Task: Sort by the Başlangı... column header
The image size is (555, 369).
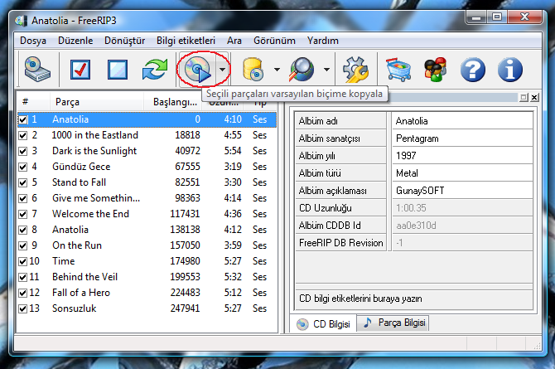Action: coord(173,102)
